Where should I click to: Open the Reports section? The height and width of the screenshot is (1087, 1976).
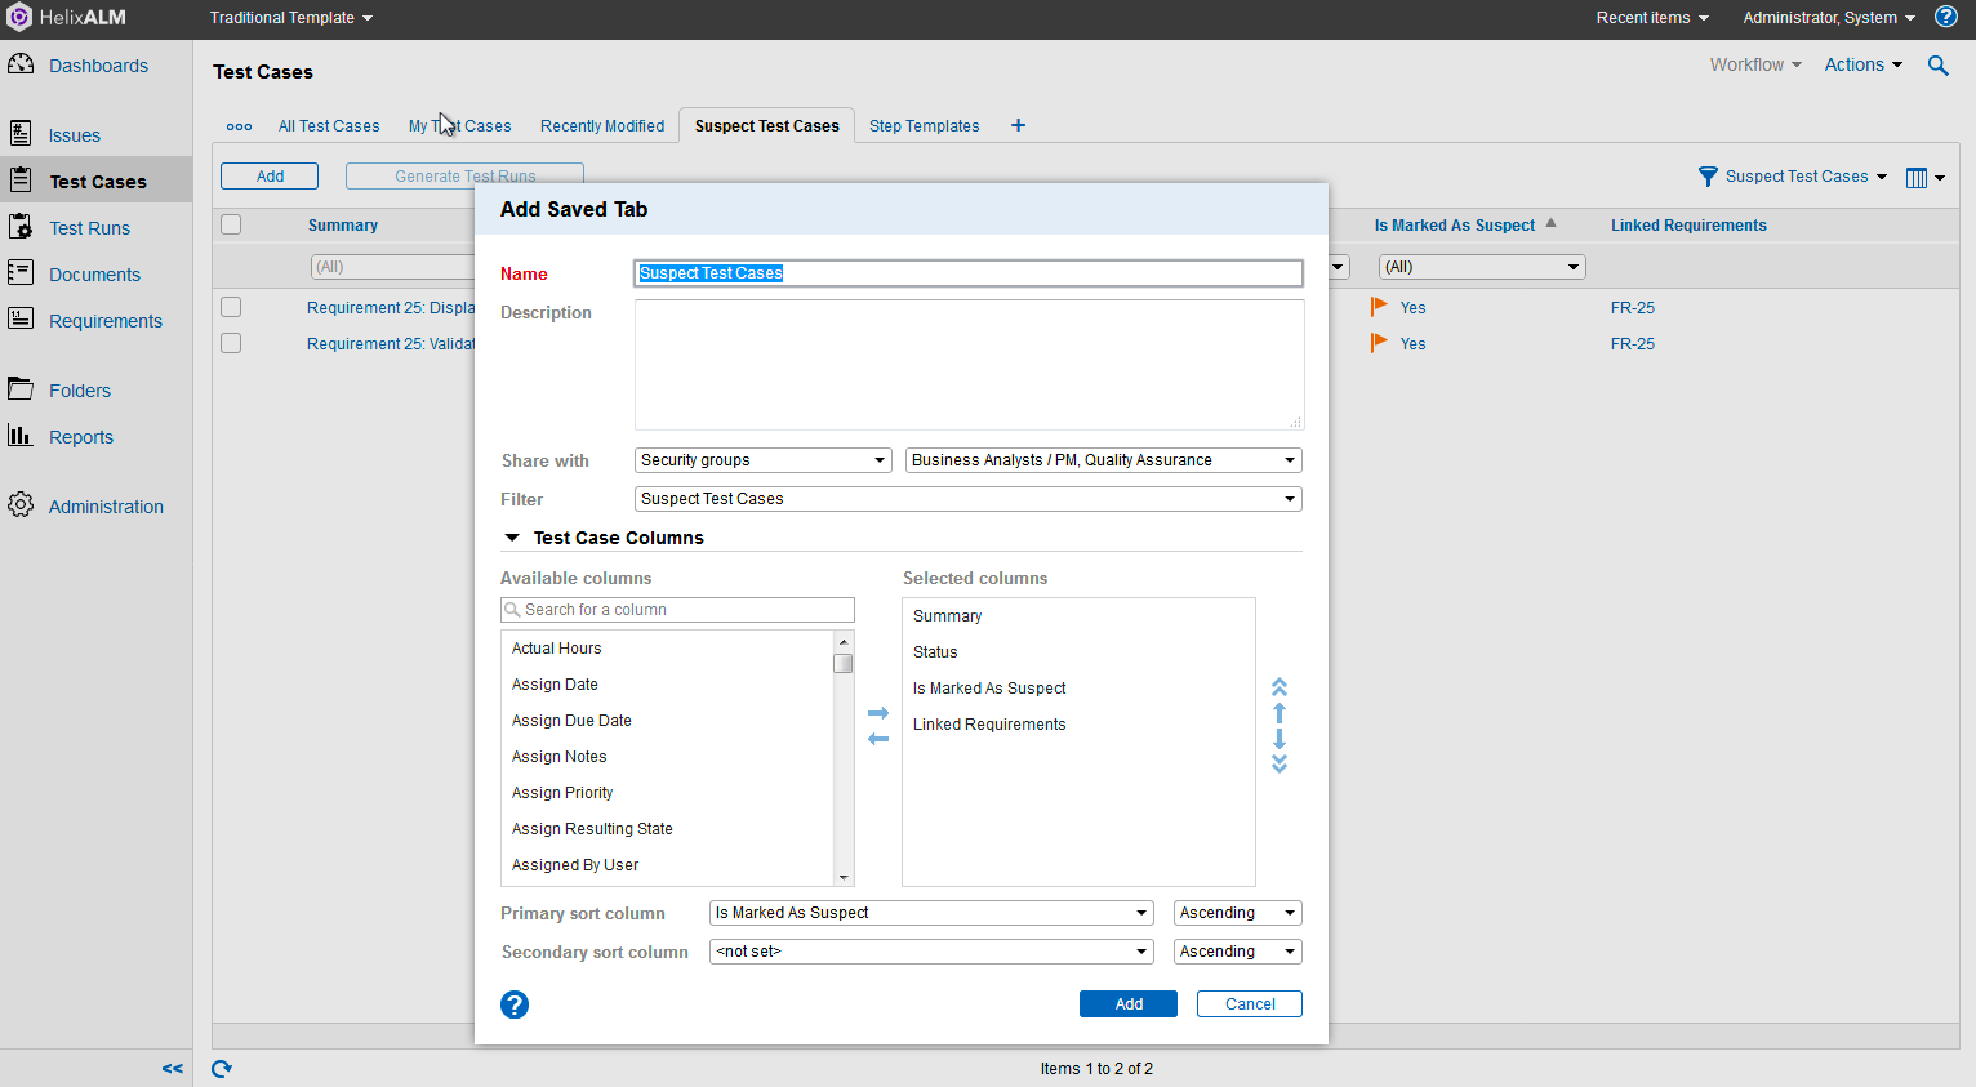point(81,436)
